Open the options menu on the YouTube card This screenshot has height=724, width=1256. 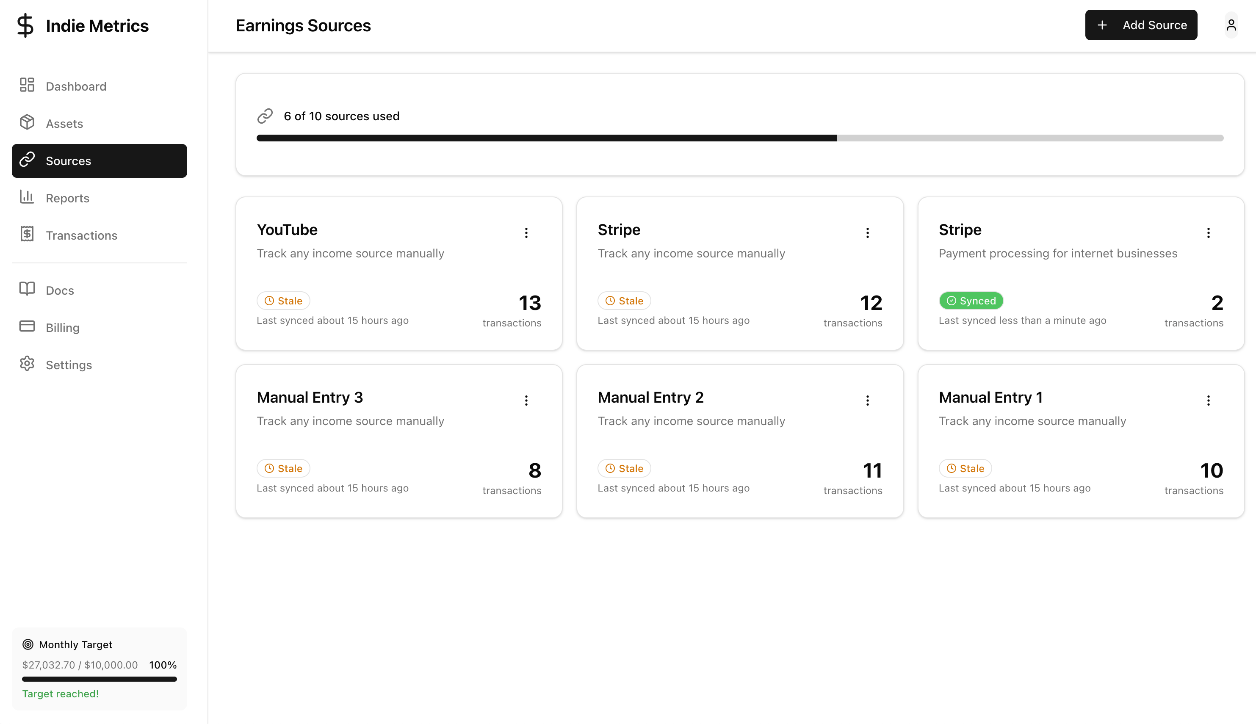pyautogui.click(x=526, y=232)
